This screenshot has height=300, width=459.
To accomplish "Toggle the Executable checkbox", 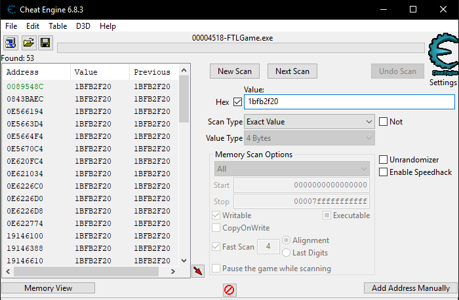I will (327, 216).
